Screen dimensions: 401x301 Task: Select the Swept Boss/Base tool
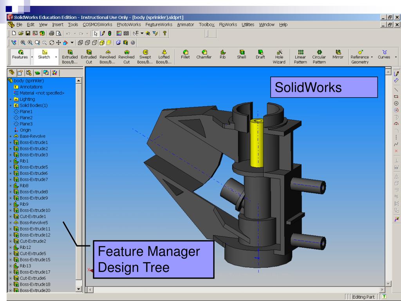pos(145,57)
